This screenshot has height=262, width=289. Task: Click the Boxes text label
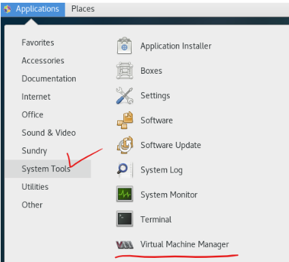click(151, 71)
